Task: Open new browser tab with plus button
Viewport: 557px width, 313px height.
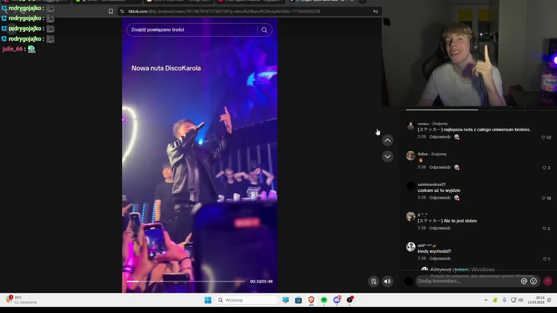Action: [362, 1]
